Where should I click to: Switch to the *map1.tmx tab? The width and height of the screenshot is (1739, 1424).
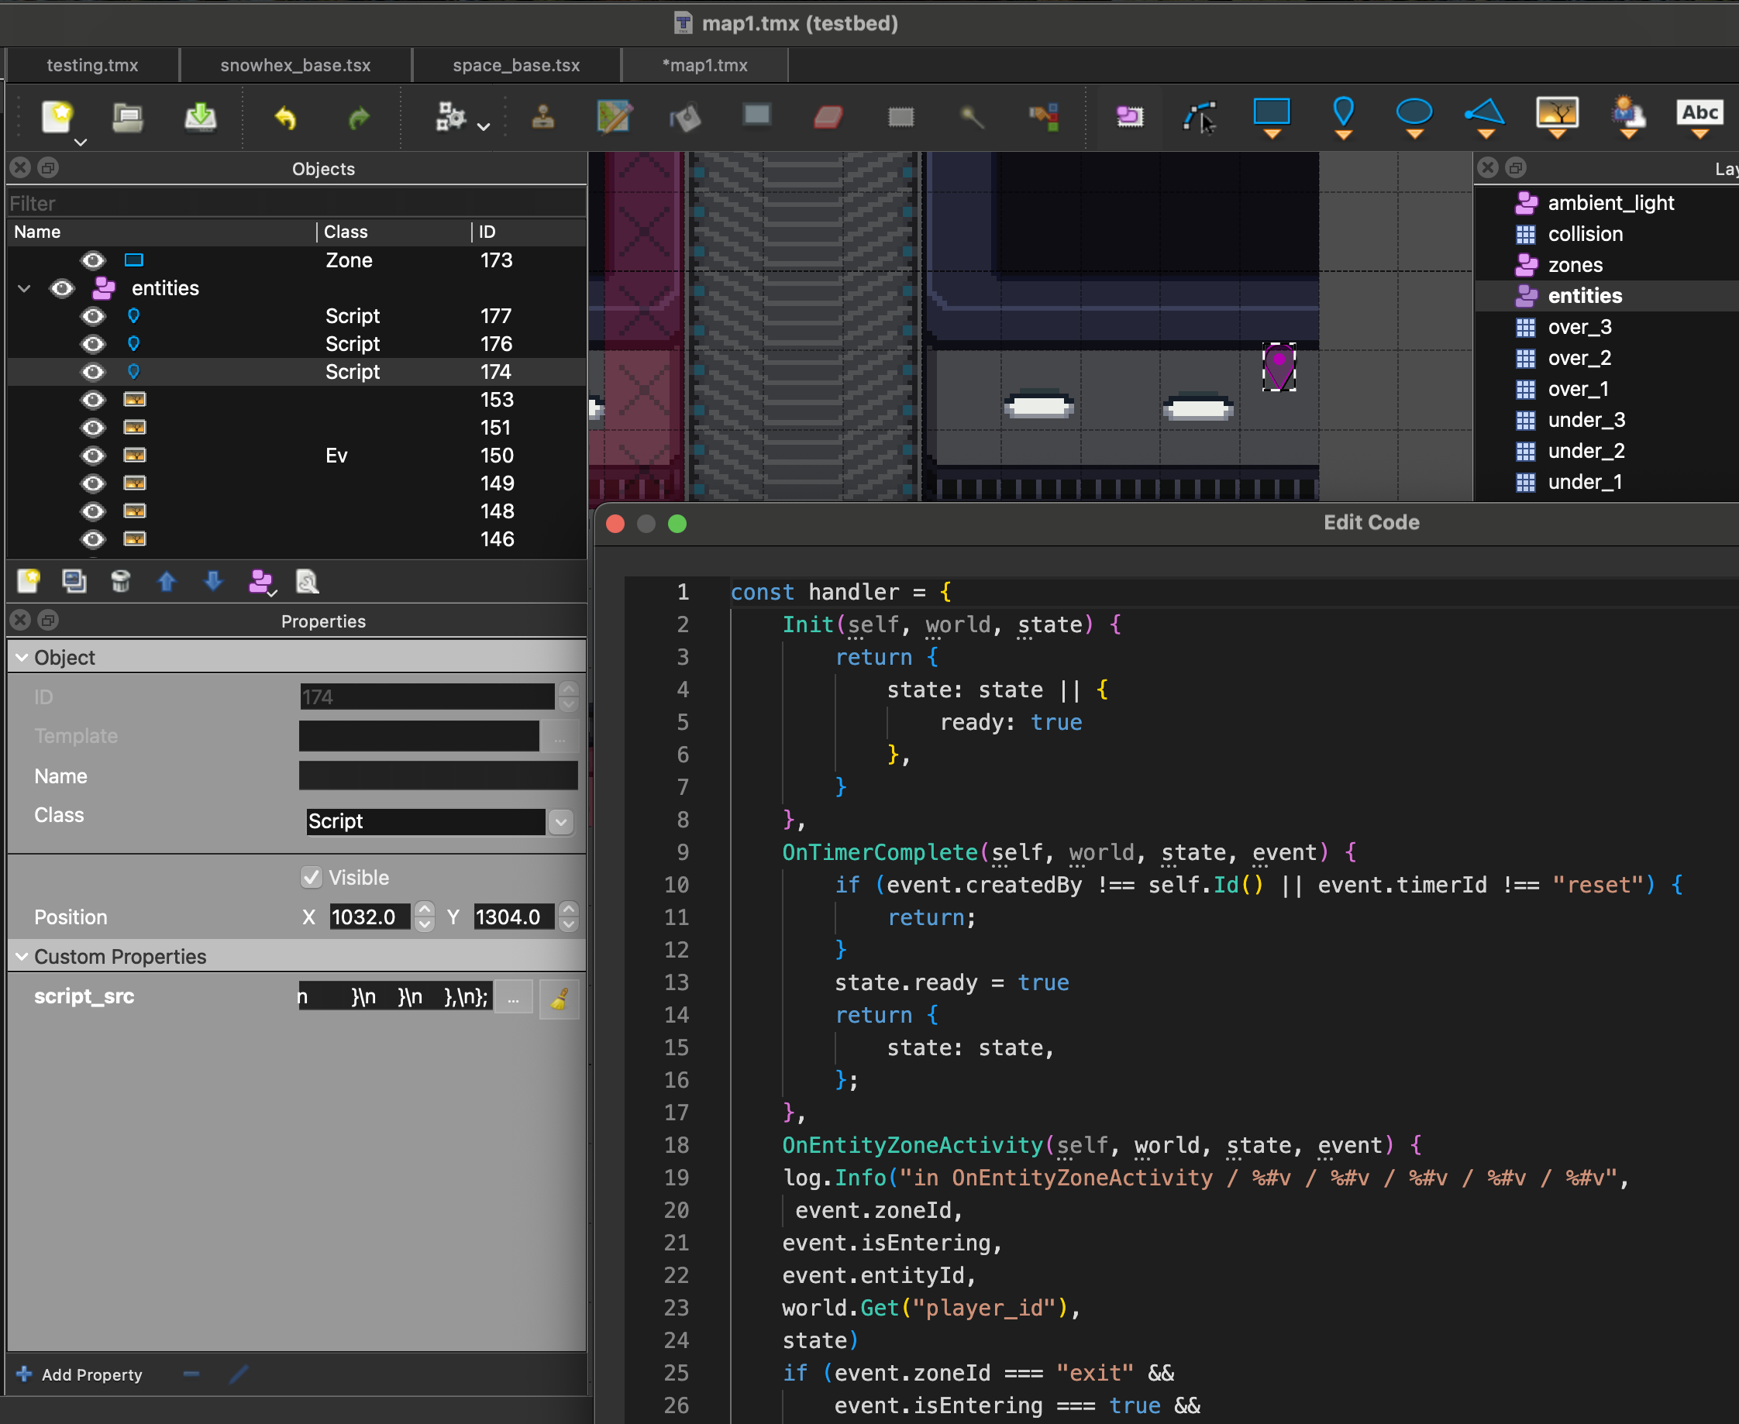click(x=704, y=65)
